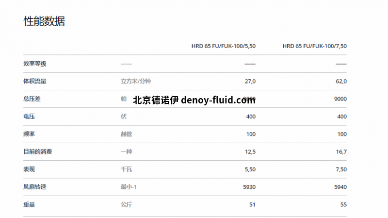
Task: Select the 62,0 volume flow value
Action: coord(341,81)
